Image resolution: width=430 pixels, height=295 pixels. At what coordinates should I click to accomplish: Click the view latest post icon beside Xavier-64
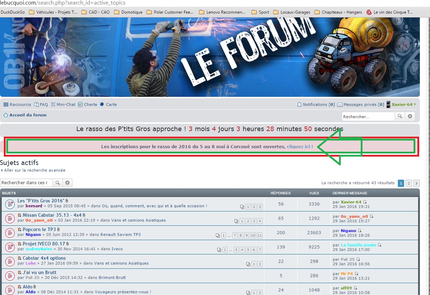pos(365,202)
